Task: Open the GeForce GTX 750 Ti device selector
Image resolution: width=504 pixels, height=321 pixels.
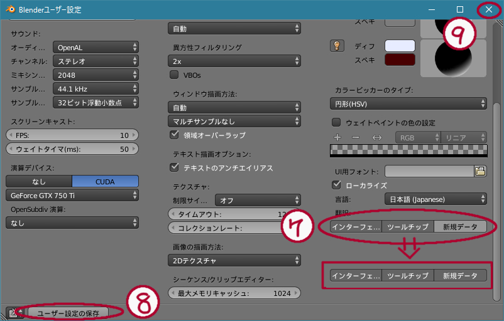Action: coord(72,195)
